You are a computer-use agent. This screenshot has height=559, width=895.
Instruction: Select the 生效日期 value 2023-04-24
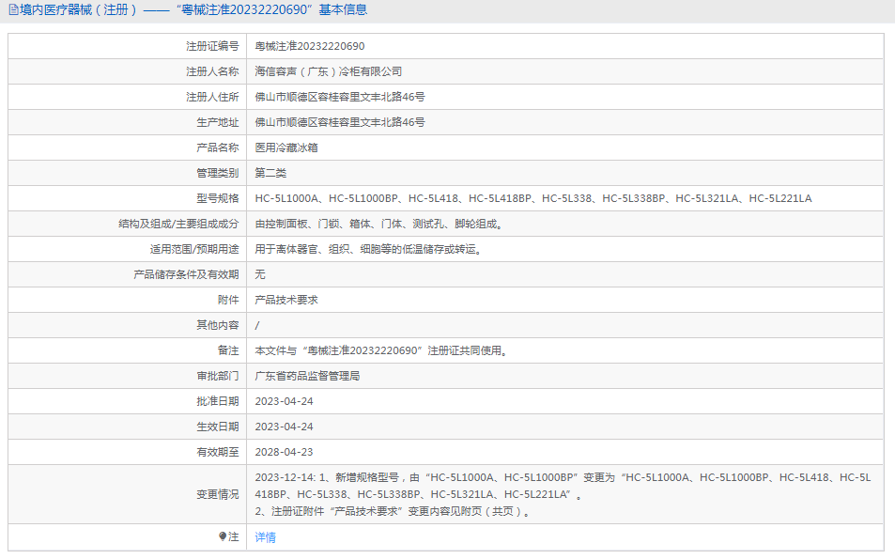tap(284, 427)
